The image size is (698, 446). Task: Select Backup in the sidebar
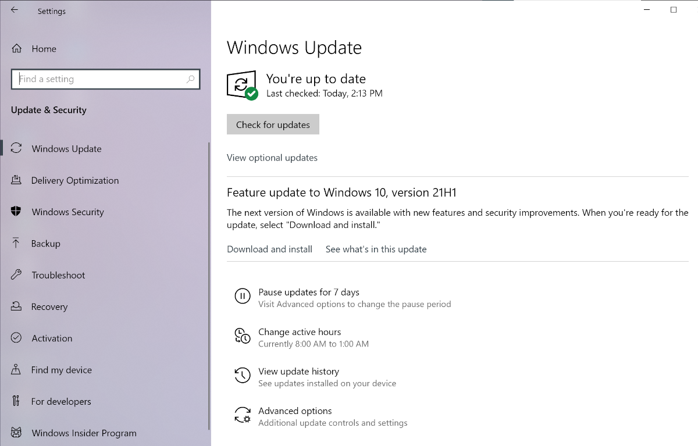[45, 244]
